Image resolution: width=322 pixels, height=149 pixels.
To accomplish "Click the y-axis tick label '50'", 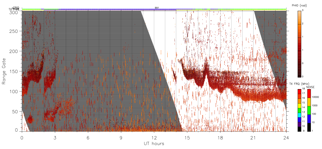I will (x=15, y=111).
